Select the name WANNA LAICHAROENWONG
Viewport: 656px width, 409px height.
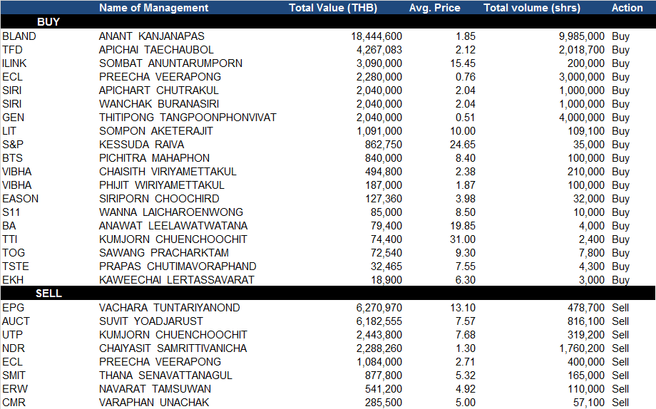click(x=170, y=212)
